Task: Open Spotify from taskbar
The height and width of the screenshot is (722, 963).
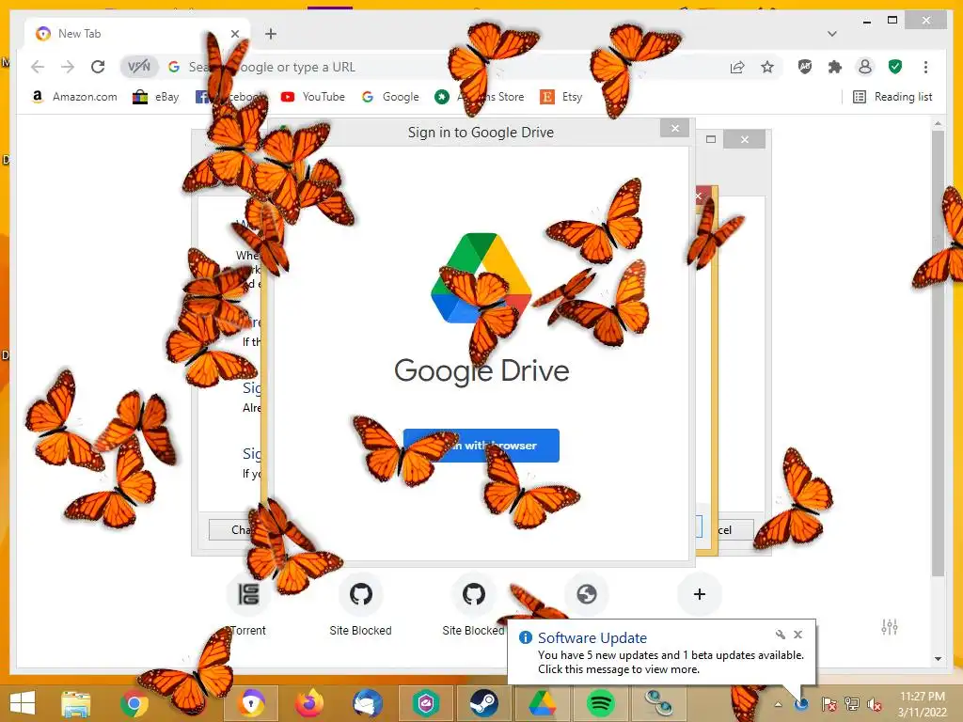Action: 600,703
